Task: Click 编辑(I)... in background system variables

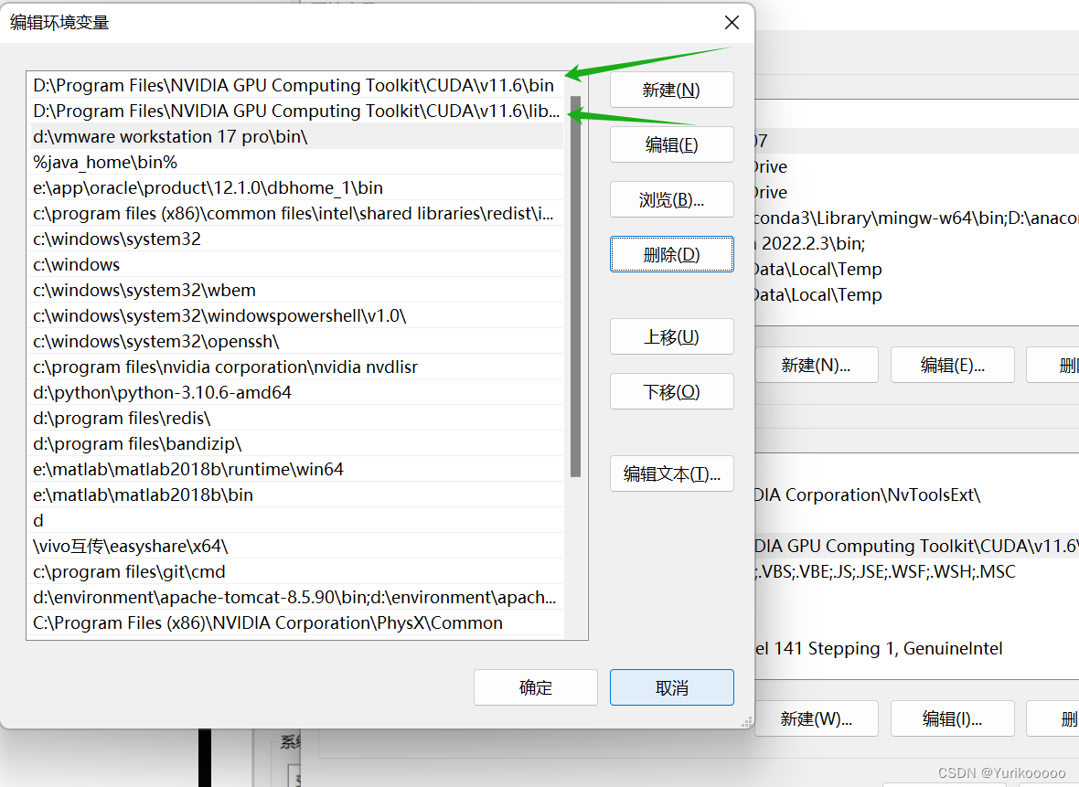Action: point(953,718)
